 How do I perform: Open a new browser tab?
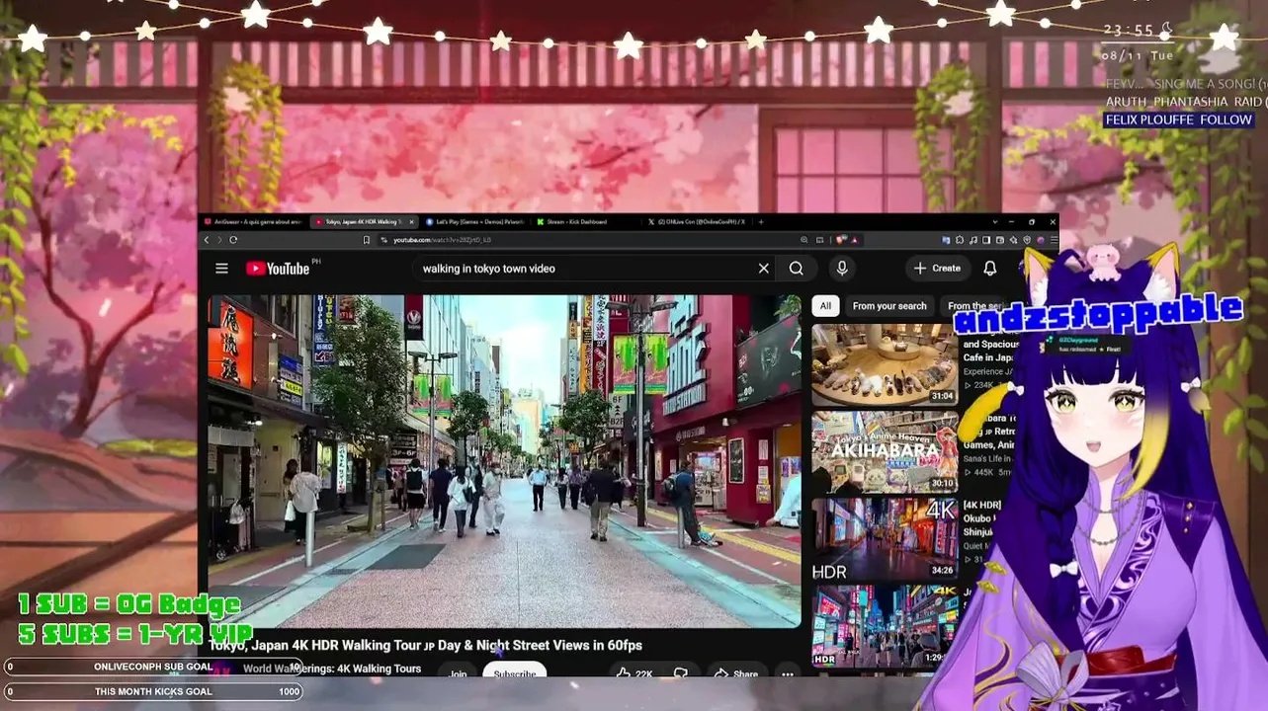762,222
